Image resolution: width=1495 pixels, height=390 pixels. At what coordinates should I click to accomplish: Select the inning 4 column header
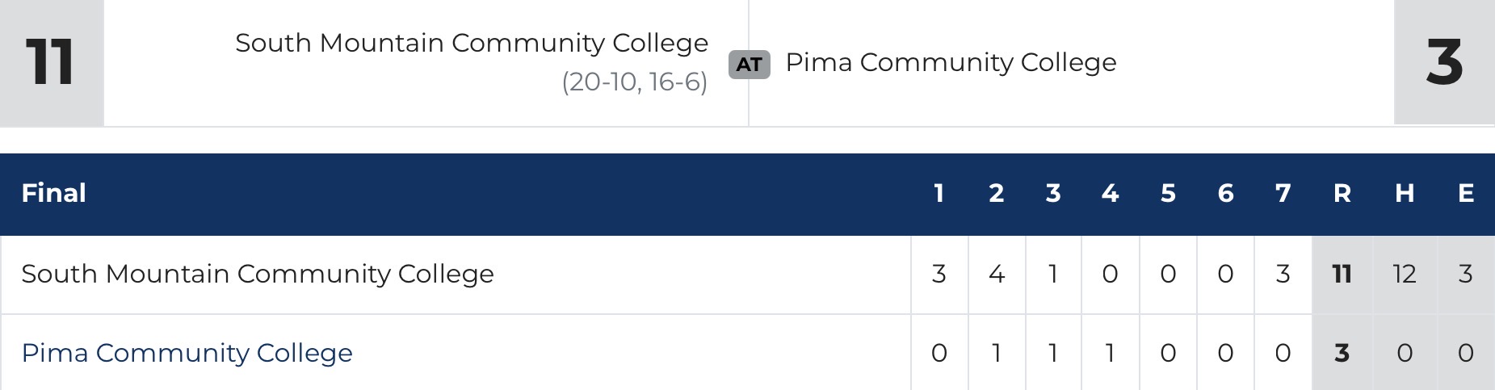[x=1110, y=193]
